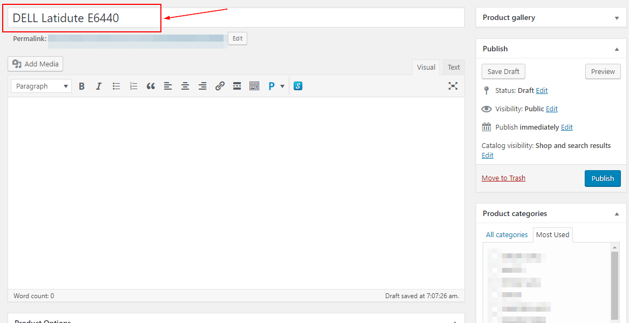Collapse the Product gallery panel
629x323 pixels.
[x=617, y=18]
